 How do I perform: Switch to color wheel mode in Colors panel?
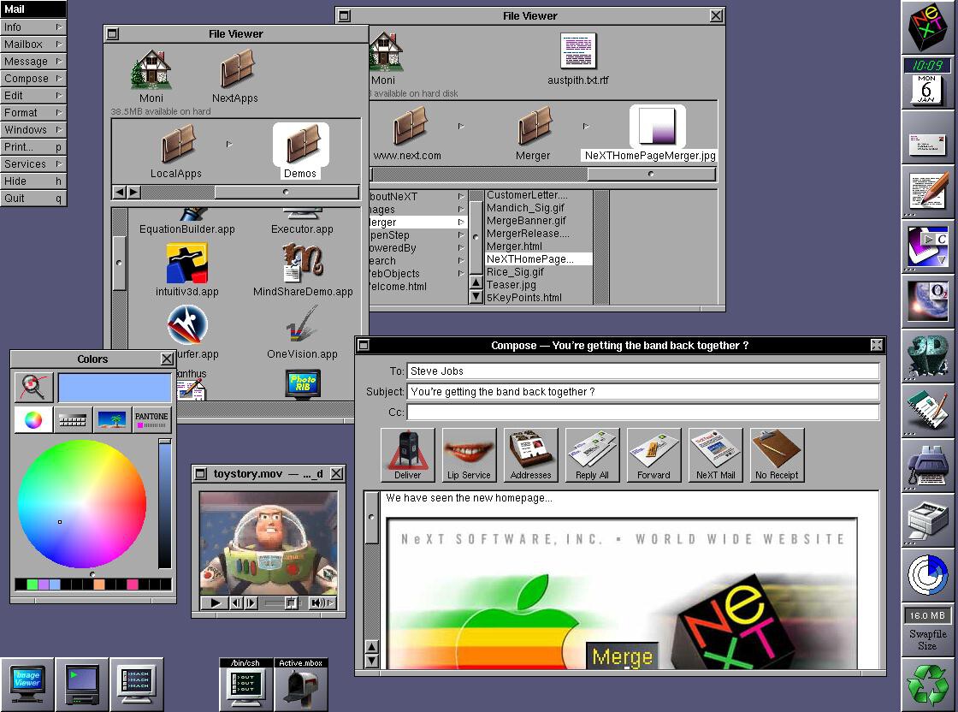33,419
